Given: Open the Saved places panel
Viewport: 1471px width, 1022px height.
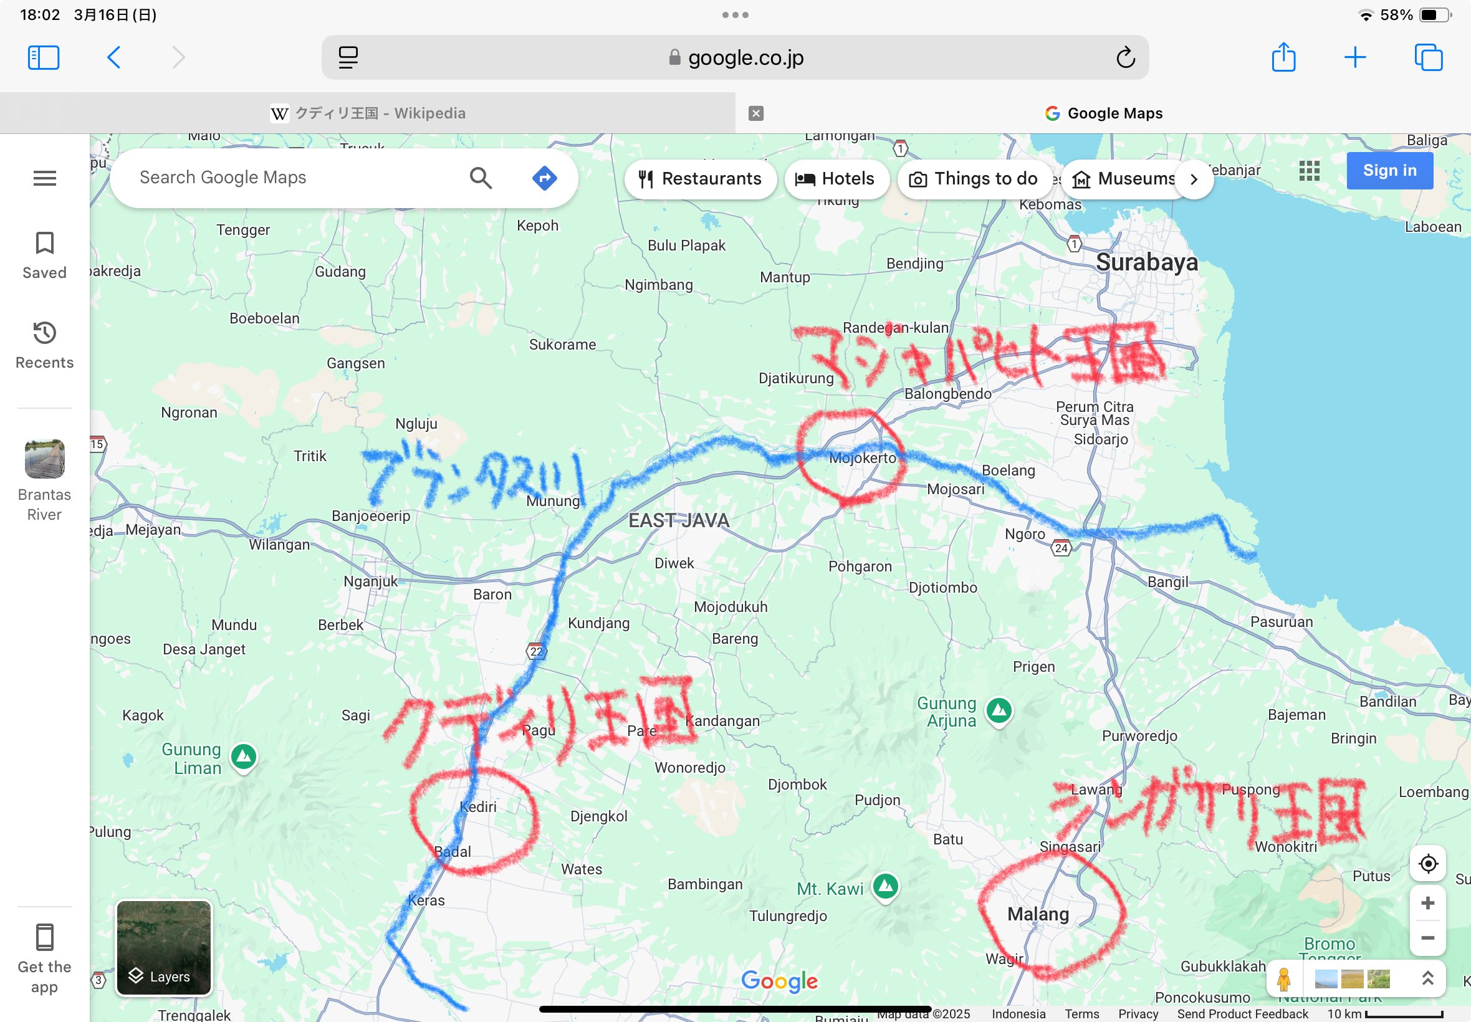Looking at the screenshot, I should (44, 255).
